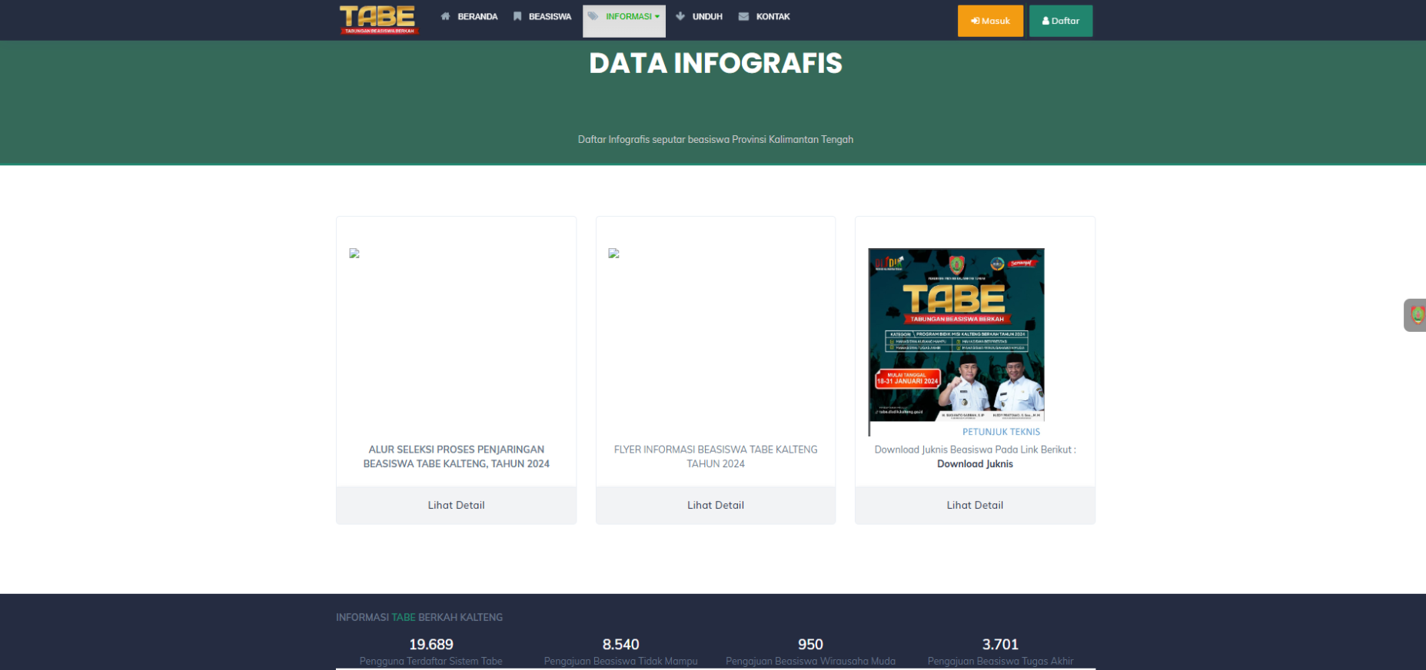This screenshot has height=670, width=1426.
Task: Click the download icon beside Unduh
Action: [x=680, y=16]
